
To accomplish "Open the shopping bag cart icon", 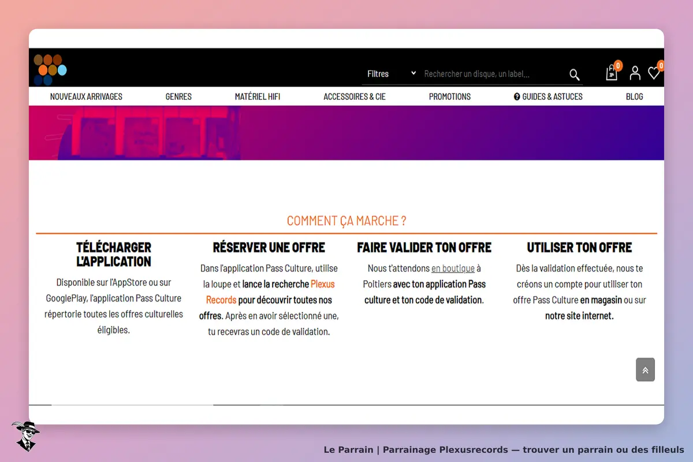I will point(612,73).
